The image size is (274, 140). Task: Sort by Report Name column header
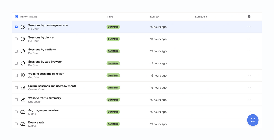click(29, 17)
